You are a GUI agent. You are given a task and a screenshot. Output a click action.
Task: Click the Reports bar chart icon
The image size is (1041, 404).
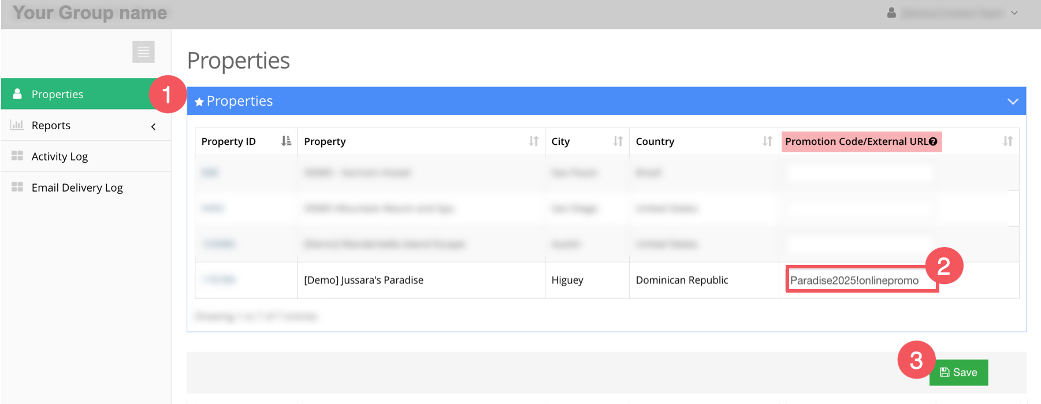tap(17, 125)
